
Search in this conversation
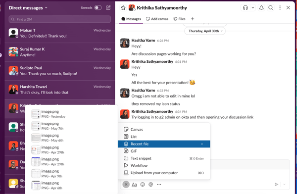click(271, 8)
